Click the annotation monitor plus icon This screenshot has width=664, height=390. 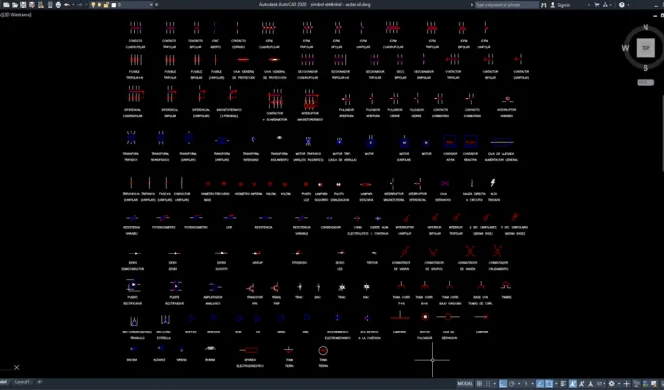(627, 384)
